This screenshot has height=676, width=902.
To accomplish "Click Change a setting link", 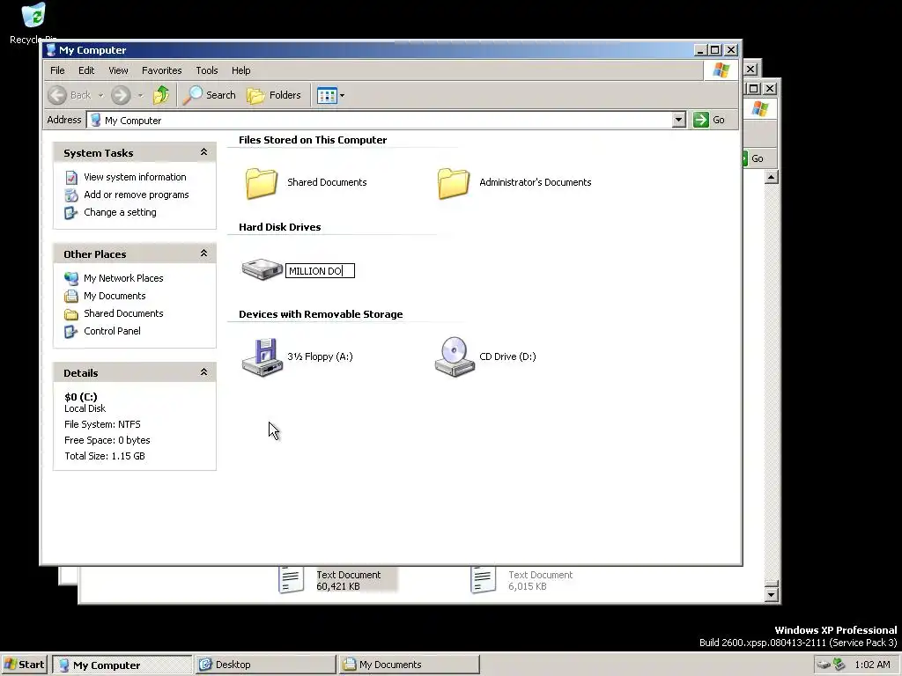I will click(x=120, y=212).
